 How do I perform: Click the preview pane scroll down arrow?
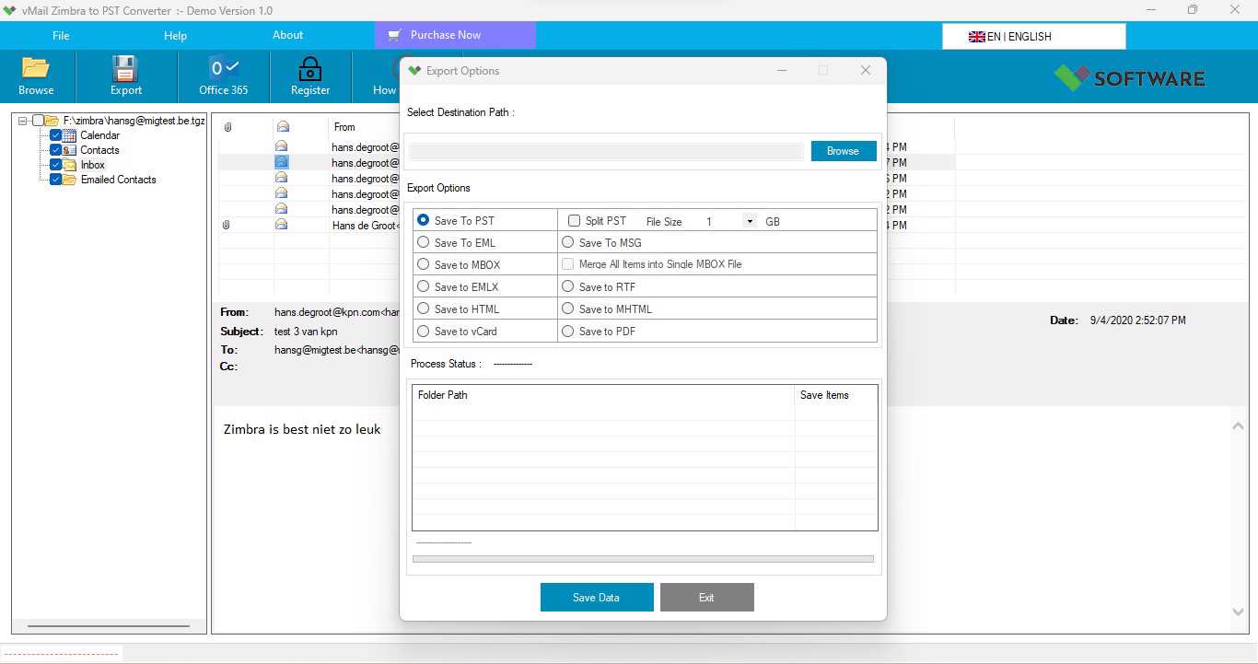click(1239, 612)
